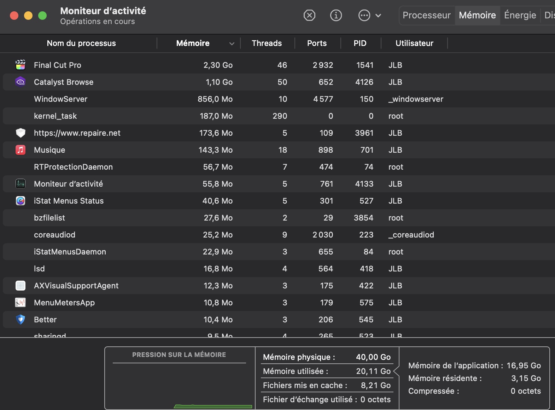Toggle sort arrow in Mémoire header
The width and height of the screenshot is (555, 410).
point(232,43)
